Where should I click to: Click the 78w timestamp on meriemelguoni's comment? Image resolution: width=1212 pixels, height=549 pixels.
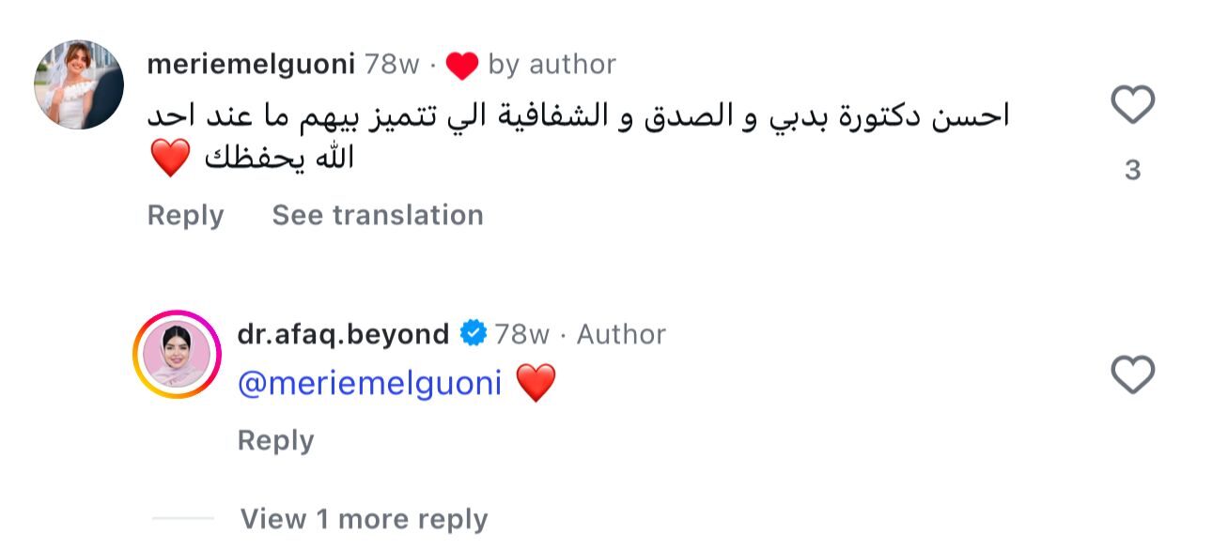(x=391, y=64)
